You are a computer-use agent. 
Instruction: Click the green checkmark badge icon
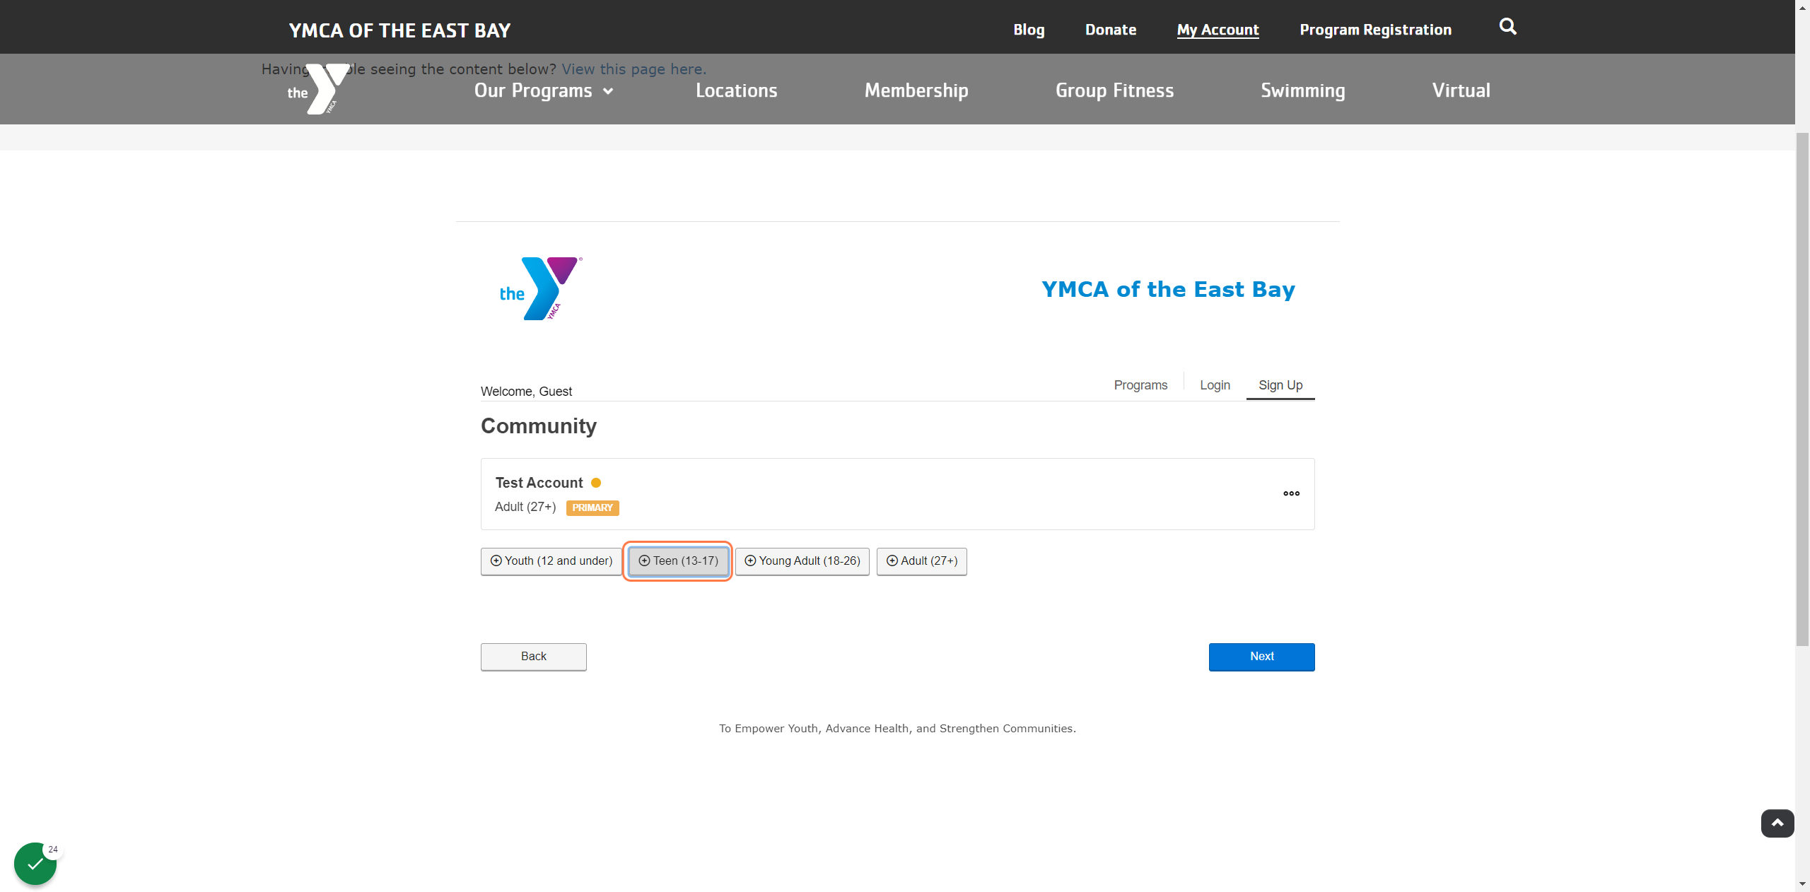point(35,863)
